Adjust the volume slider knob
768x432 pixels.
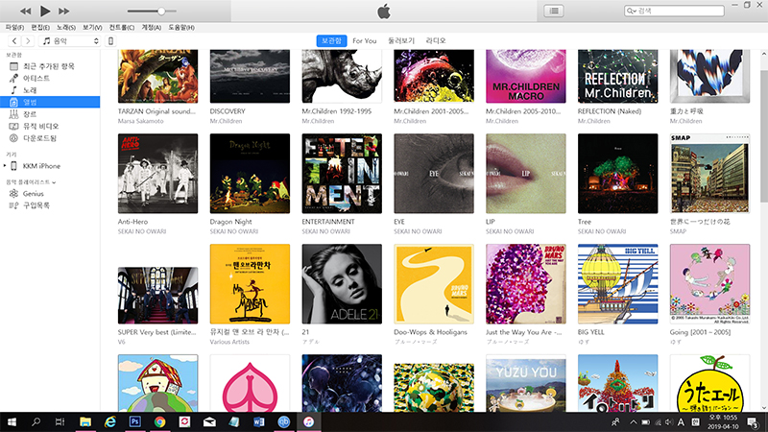pos(161,11)
